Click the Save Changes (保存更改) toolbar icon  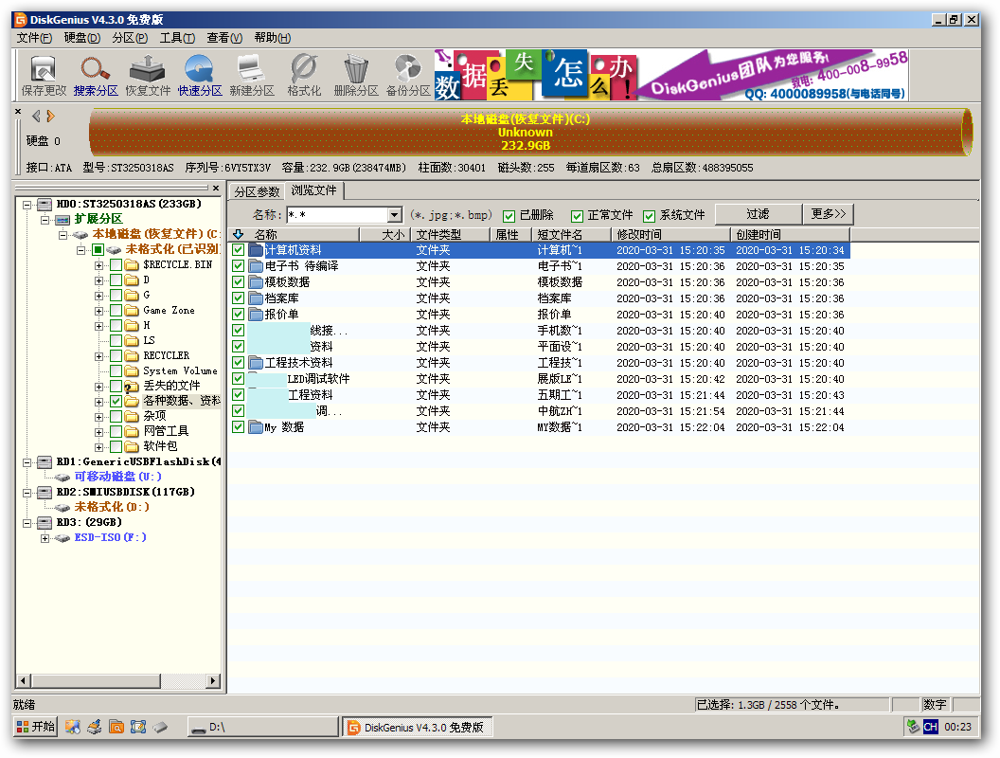pos(44,75)
